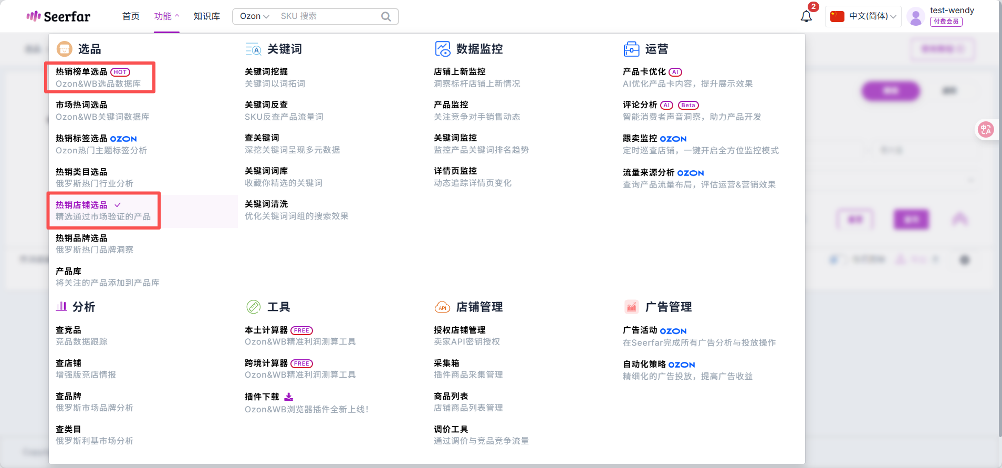Image resolution: width=1002 pixels, height=468 pixels.
Task: Click the Seerfar logo
Action: tap(58, 16)
